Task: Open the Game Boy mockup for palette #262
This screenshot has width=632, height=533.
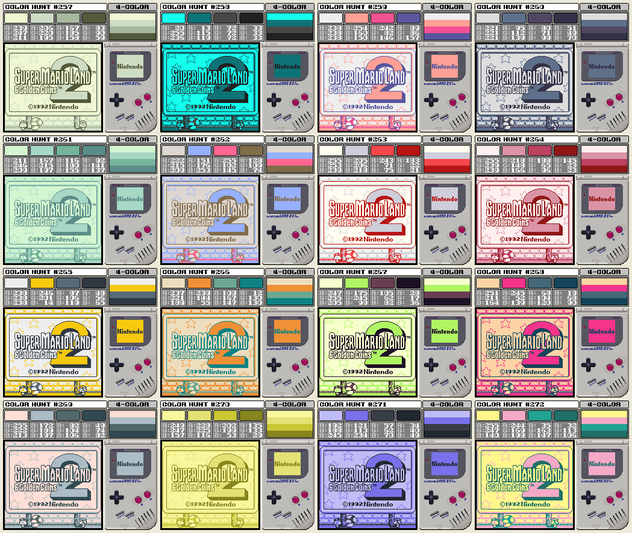Action: point(288,220)
